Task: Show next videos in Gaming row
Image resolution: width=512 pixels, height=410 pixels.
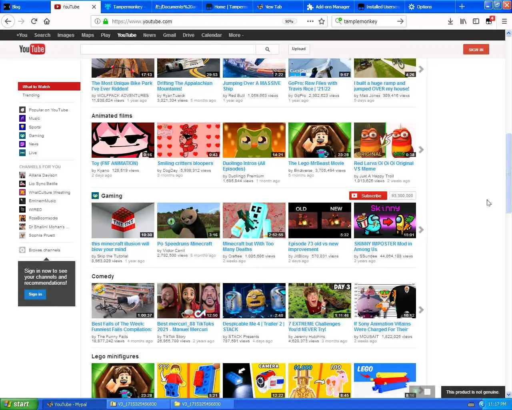Action: coord(421,230)
